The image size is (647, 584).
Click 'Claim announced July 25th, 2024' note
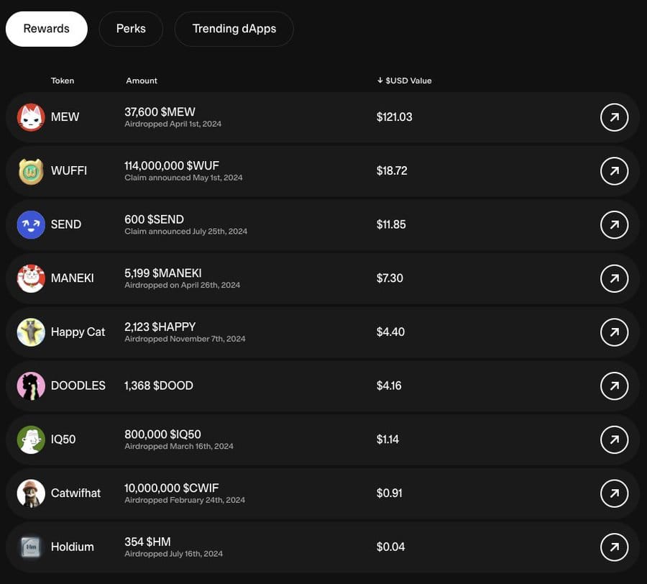point(185,232)
